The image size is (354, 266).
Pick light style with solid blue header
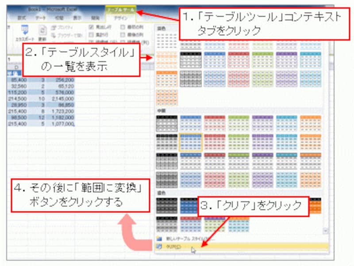[215, 60]
